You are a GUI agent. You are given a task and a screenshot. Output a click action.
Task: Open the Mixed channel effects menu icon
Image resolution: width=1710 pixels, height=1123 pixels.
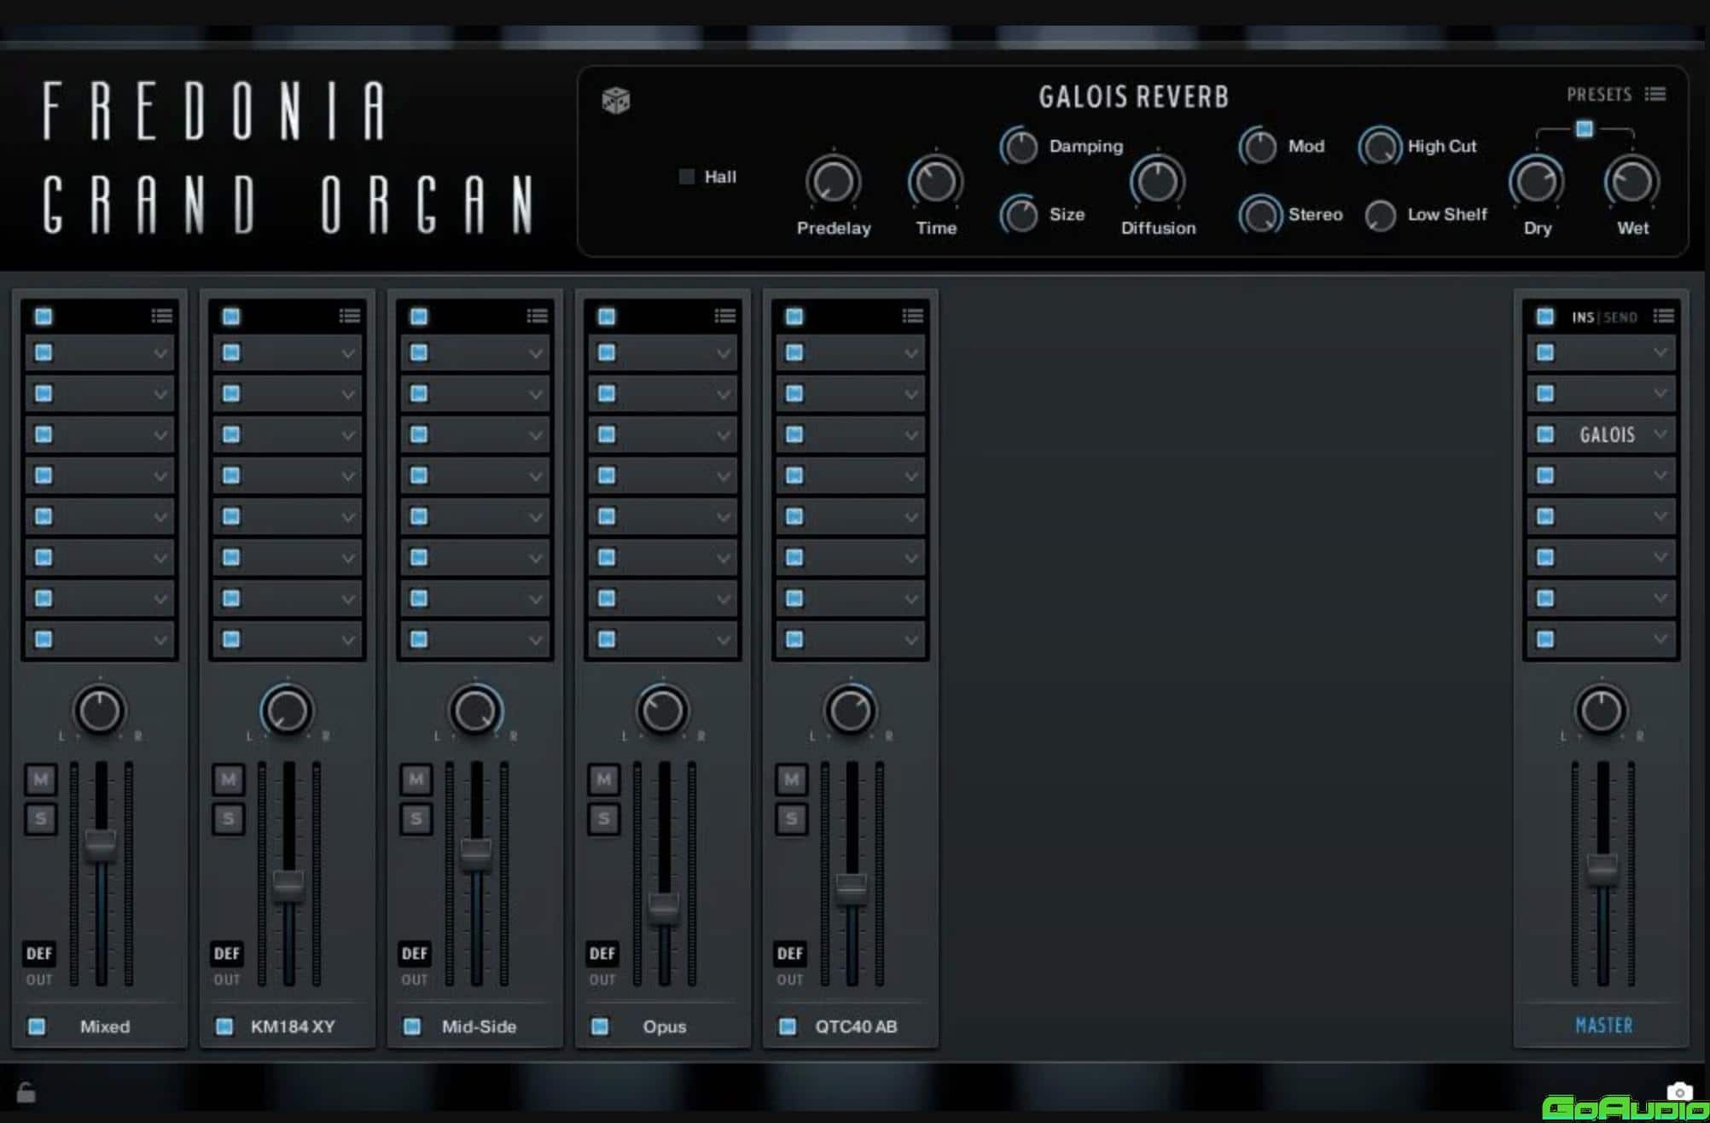click(161, 317)
